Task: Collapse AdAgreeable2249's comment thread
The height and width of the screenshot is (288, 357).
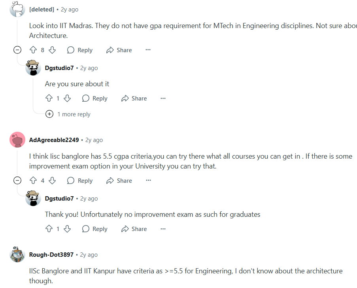Action: [x=17, y=181]
